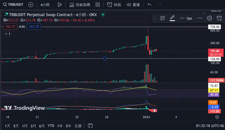Grab drawing toolbar drag handle

click(x=154, y=18)
